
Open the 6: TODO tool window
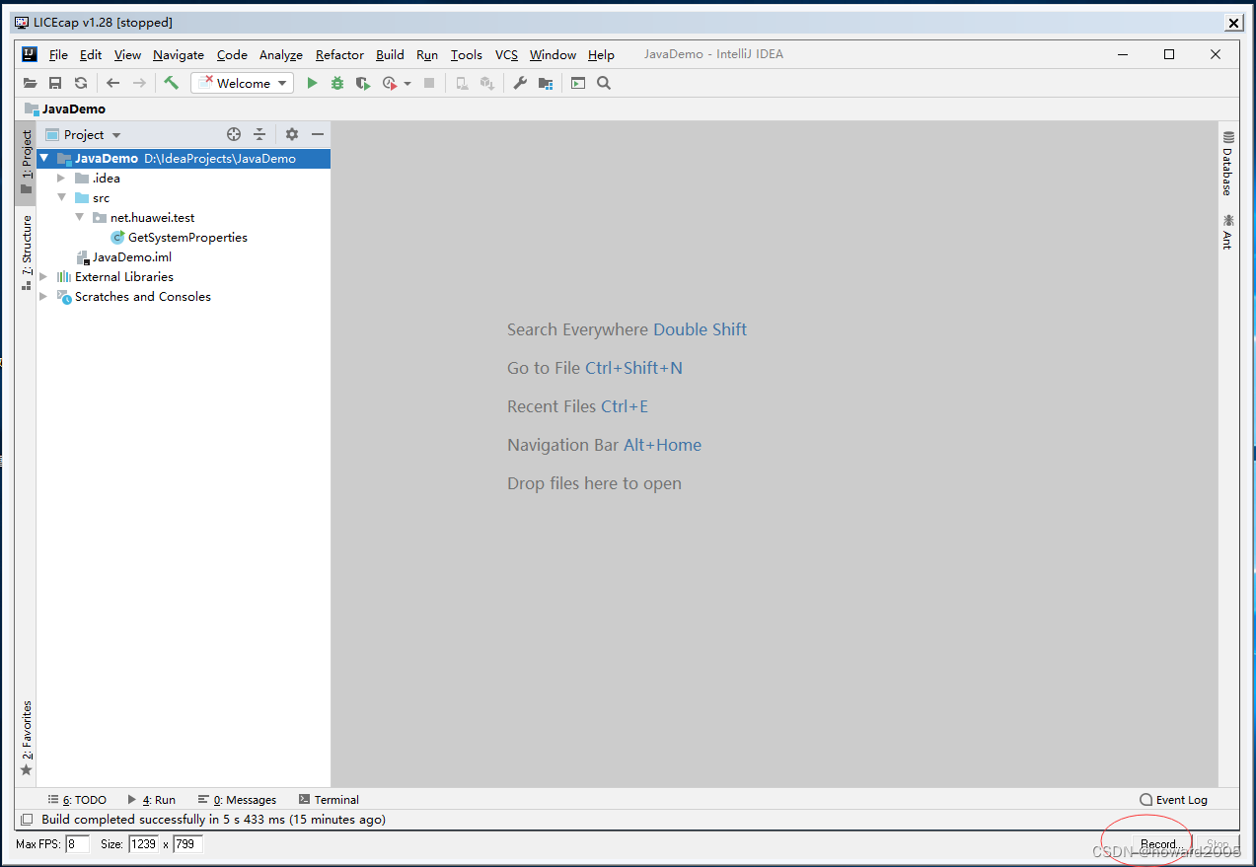pos(77,800)
